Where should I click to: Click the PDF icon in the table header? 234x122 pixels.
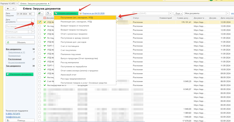pyautogui.click(x=44, y=18)
